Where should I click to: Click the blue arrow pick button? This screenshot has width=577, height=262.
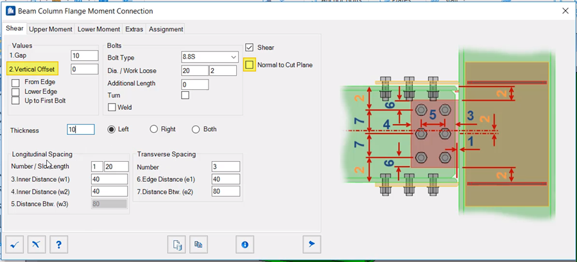(x=312, y=245)
